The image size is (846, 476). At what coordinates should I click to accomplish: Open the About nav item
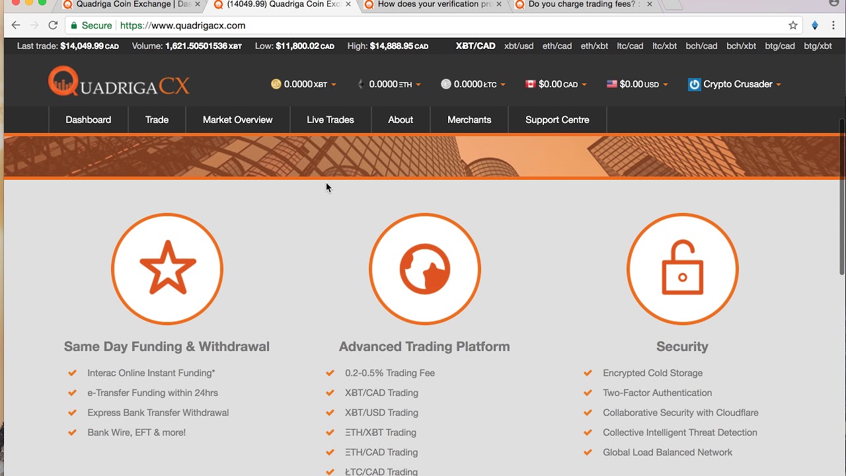click(x=401, y=120)
